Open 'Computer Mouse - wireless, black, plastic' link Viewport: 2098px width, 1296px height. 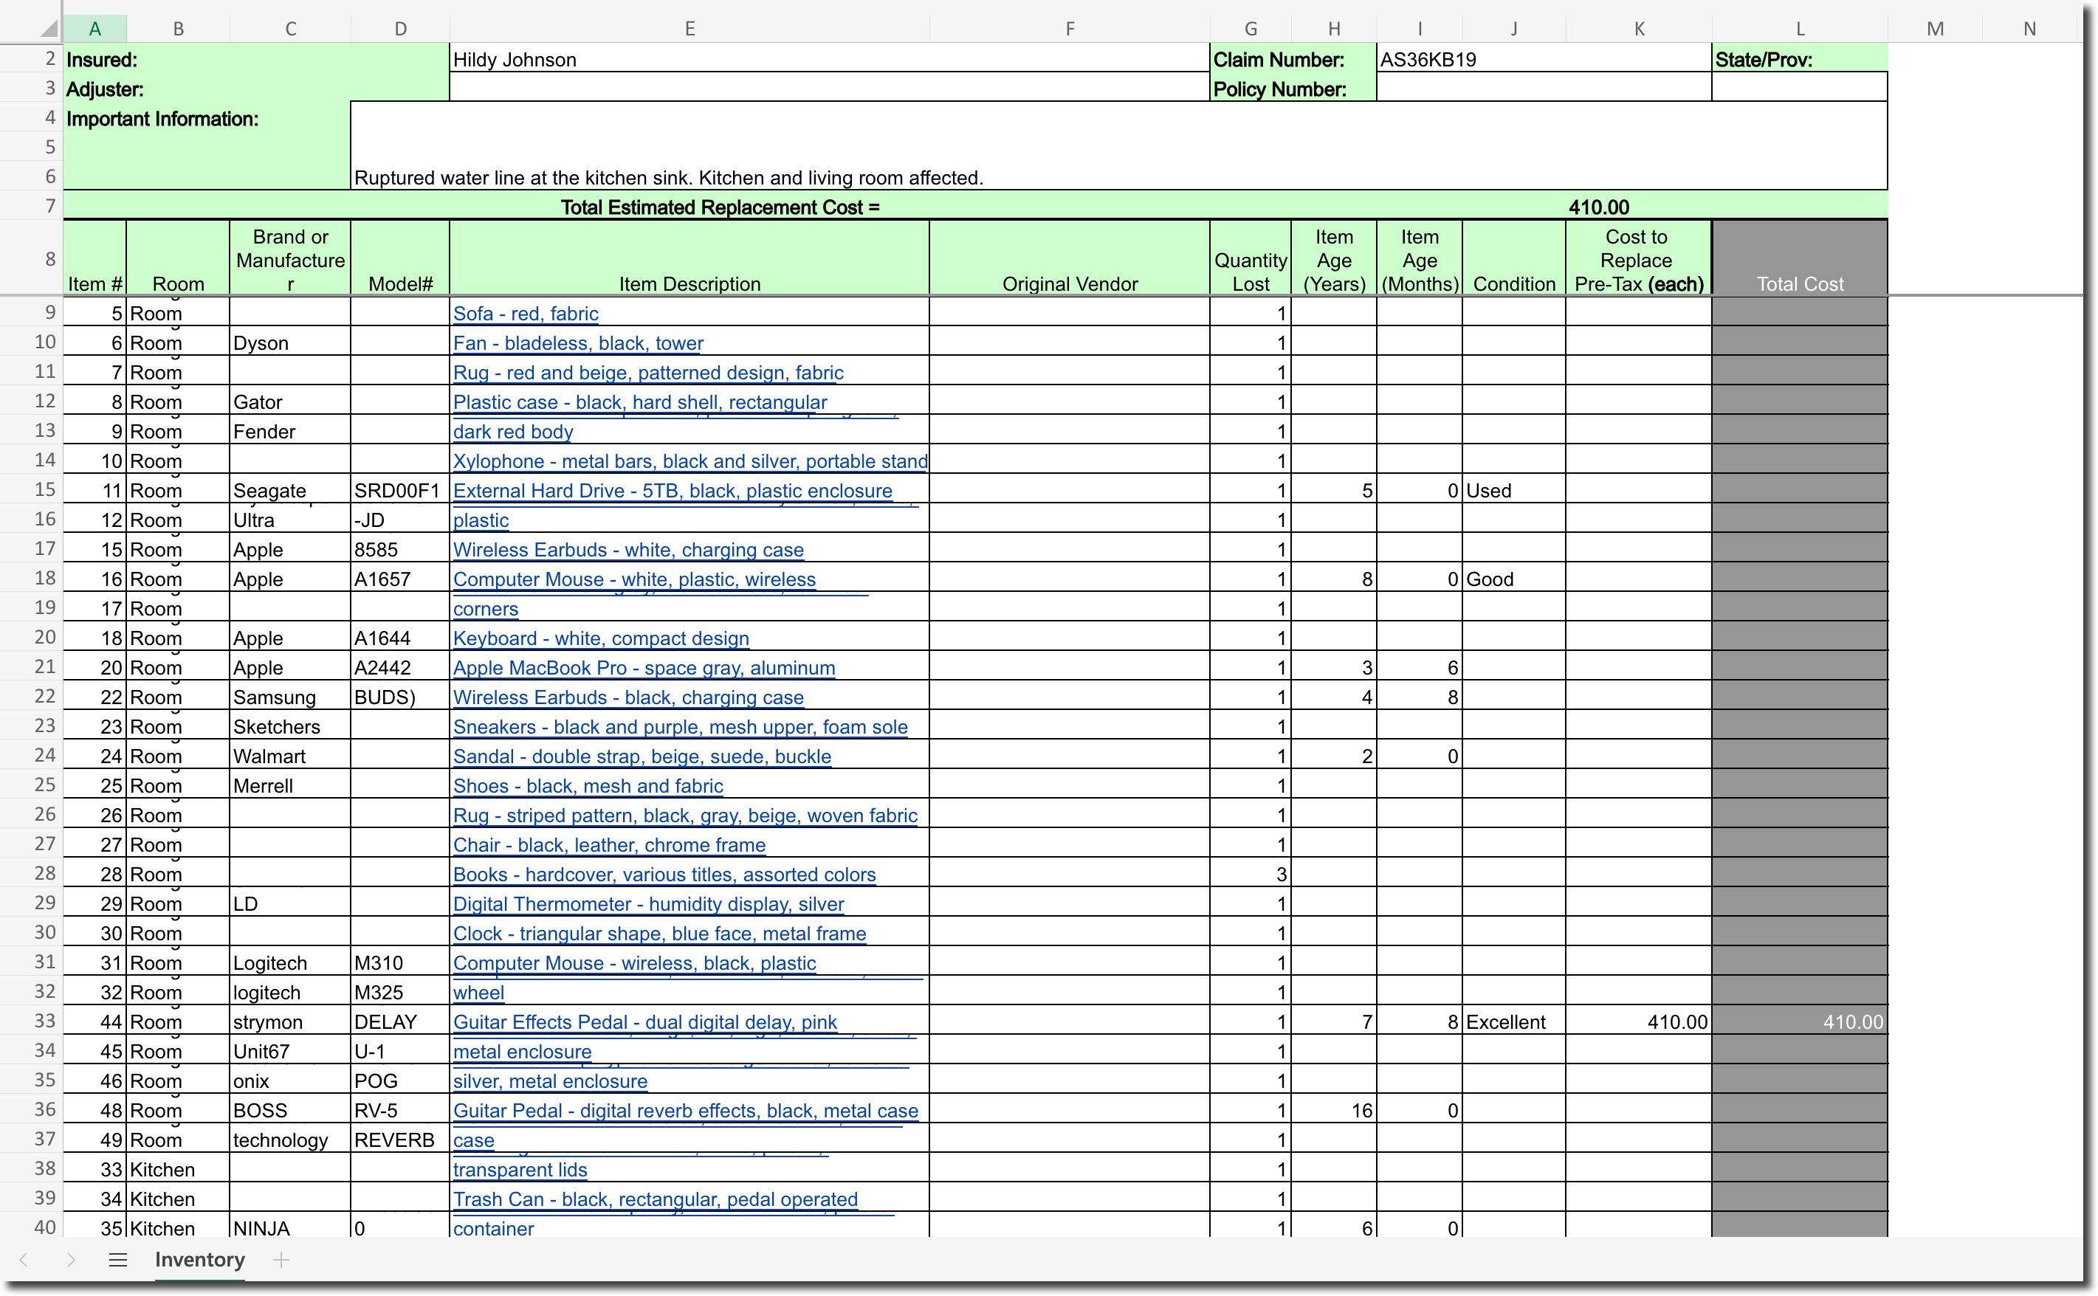click(x=634, y=963)
